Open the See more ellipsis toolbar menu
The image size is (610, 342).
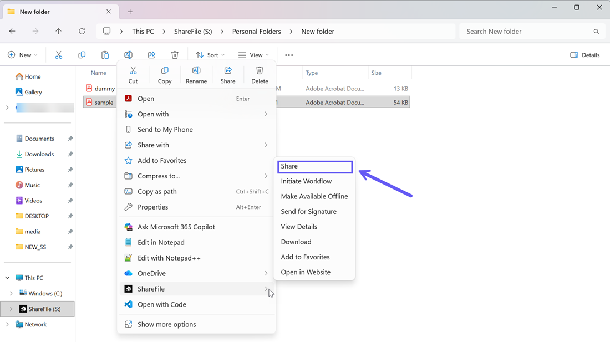[289, 55]
